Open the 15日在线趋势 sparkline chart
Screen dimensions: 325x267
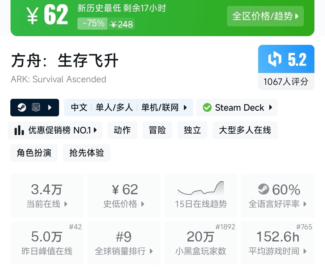tap(201, 195)
